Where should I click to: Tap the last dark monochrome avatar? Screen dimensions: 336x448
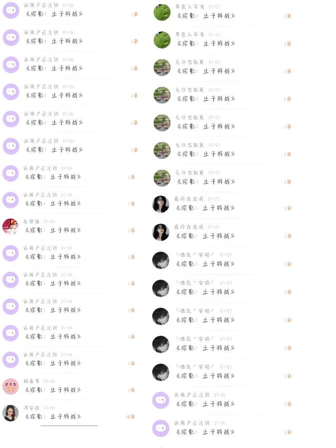click(x=161, y=372)
